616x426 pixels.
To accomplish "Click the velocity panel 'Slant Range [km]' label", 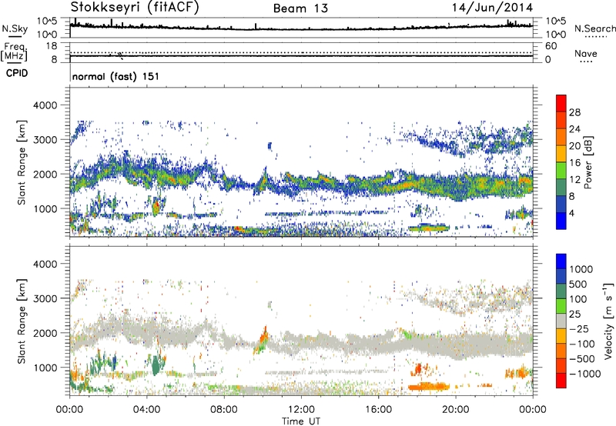I will [22, 321].
